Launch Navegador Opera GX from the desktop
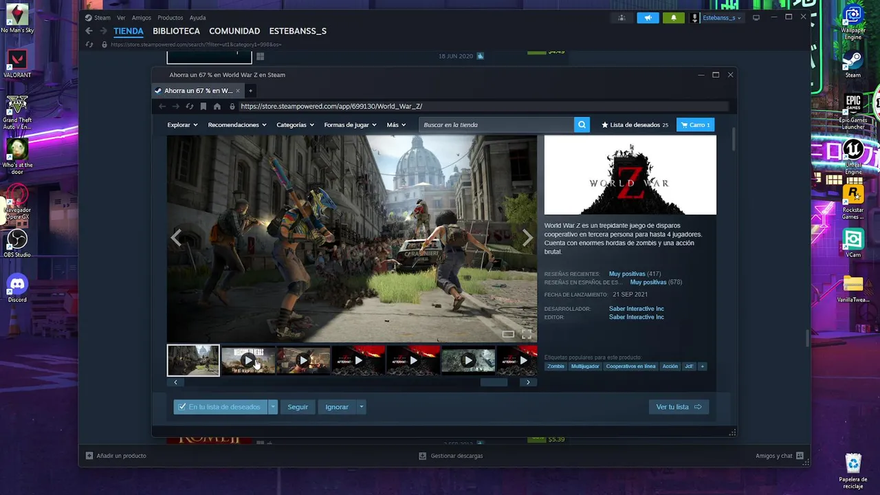This screenshot has width=880, height=495. point(17,201)
